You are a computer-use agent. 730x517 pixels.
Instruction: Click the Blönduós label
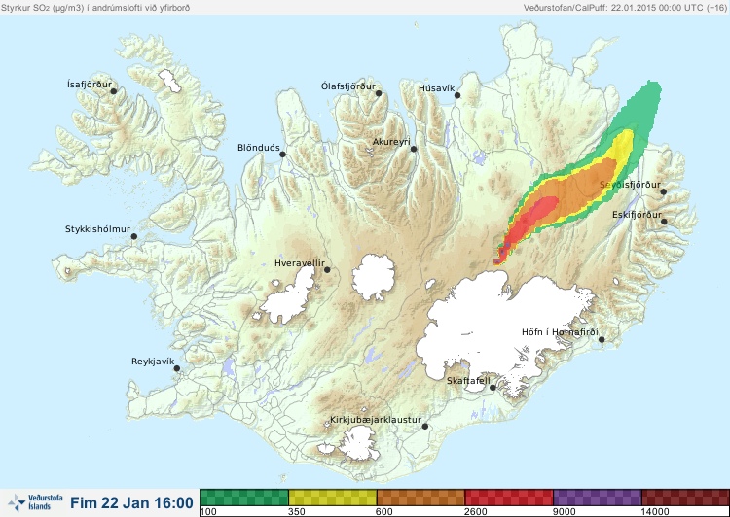pyautogui.click(x=259, y=148)
